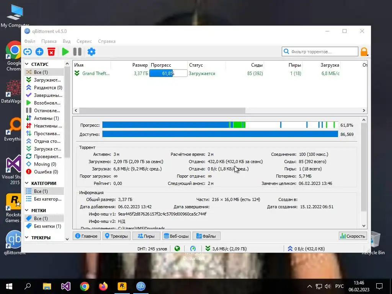Select the Ошибка (0) status filter
The width and height of the screenshot is (392, 294).
coord(44,172)
